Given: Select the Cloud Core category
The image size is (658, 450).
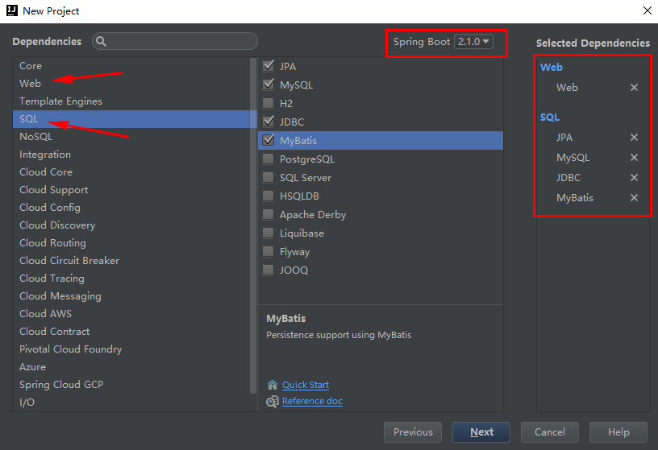Looking at the screenshot, I should 131,171.
